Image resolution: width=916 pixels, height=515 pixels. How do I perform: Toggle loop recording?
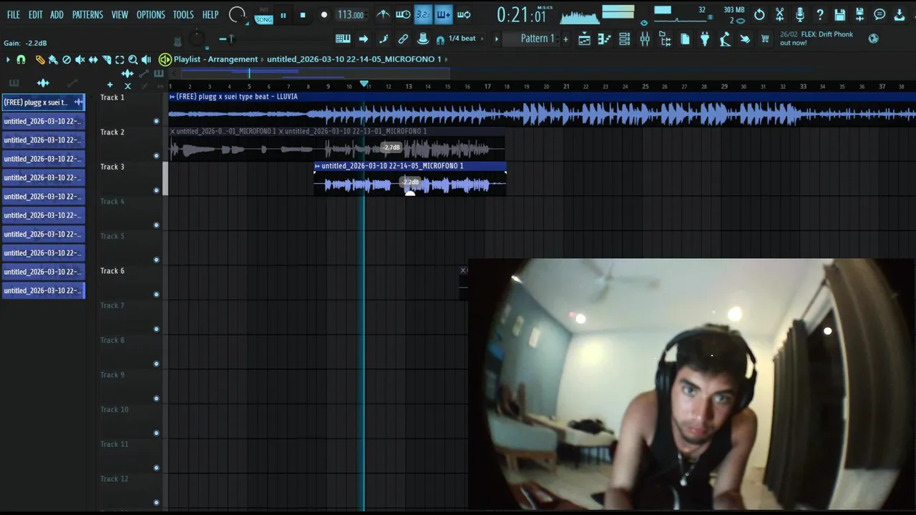pyautogui.click(x=464, y=14)
